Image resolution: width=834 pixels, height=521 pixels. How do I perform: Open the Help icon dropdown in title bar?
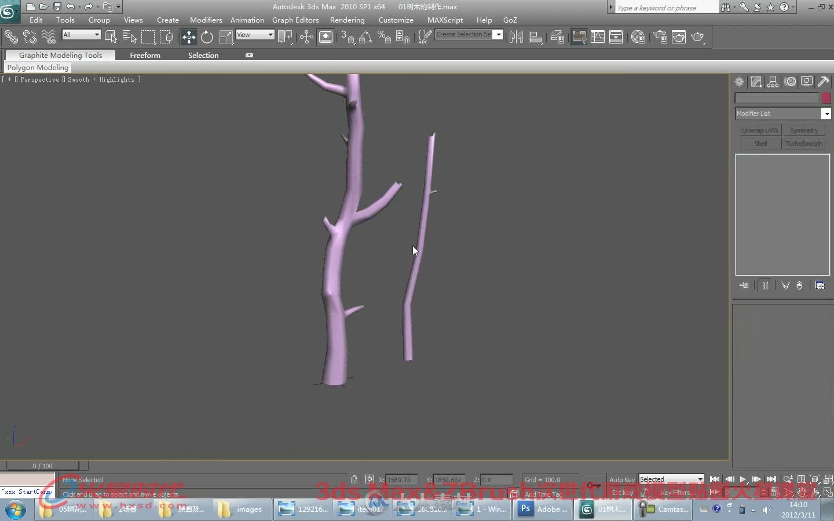[793, 7]
